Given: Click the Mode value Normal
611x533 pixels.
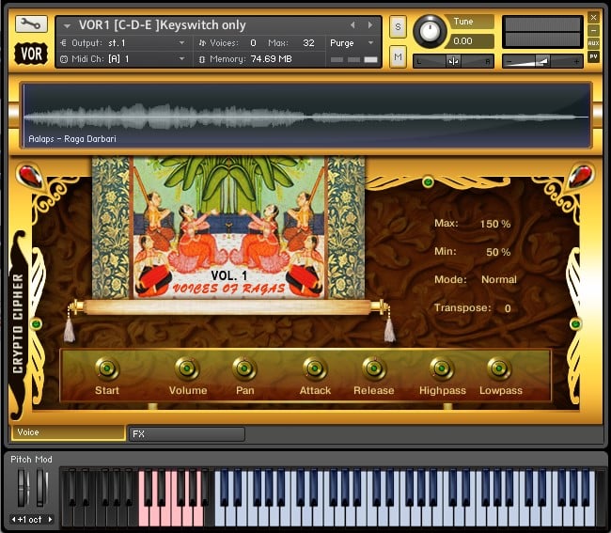Looking at the screenshot, I should pos(498,279).
